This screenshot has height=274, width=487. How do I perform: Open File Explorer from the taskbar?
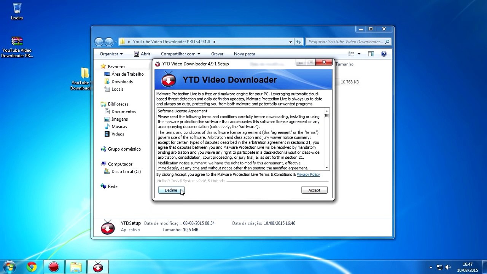76,267
